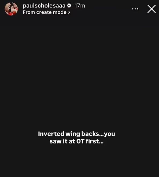Tap the word 'backs...you' in the caption
Image resolution: width=159 pixels, height=177 pixels.
point(98,134)
